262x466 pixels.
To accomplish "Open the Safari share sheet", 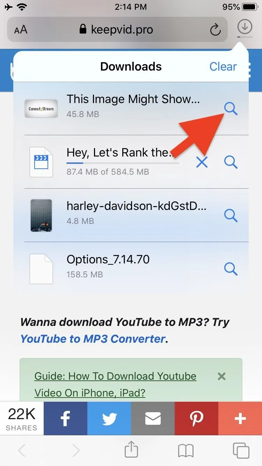I will tap(131, 449).
